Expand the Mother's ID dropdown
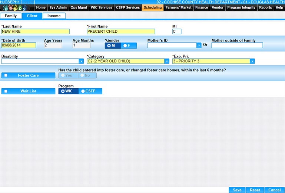 [x=199, y=46]
